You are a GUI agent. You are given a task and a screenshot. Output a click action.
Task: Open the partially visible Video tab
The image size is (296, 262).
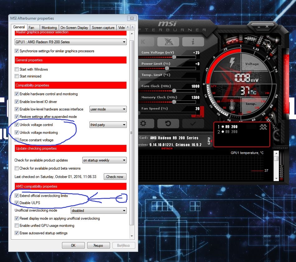click(x=121, y=28)
